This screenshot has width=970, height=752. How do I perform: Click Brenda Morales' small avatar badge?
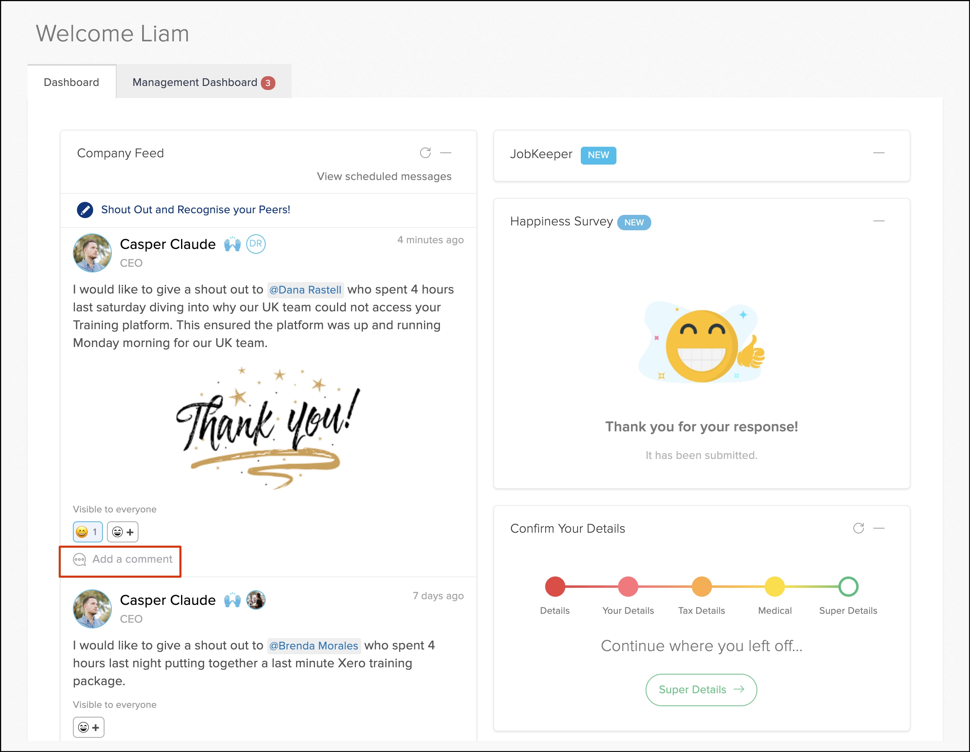click(256, 600)
